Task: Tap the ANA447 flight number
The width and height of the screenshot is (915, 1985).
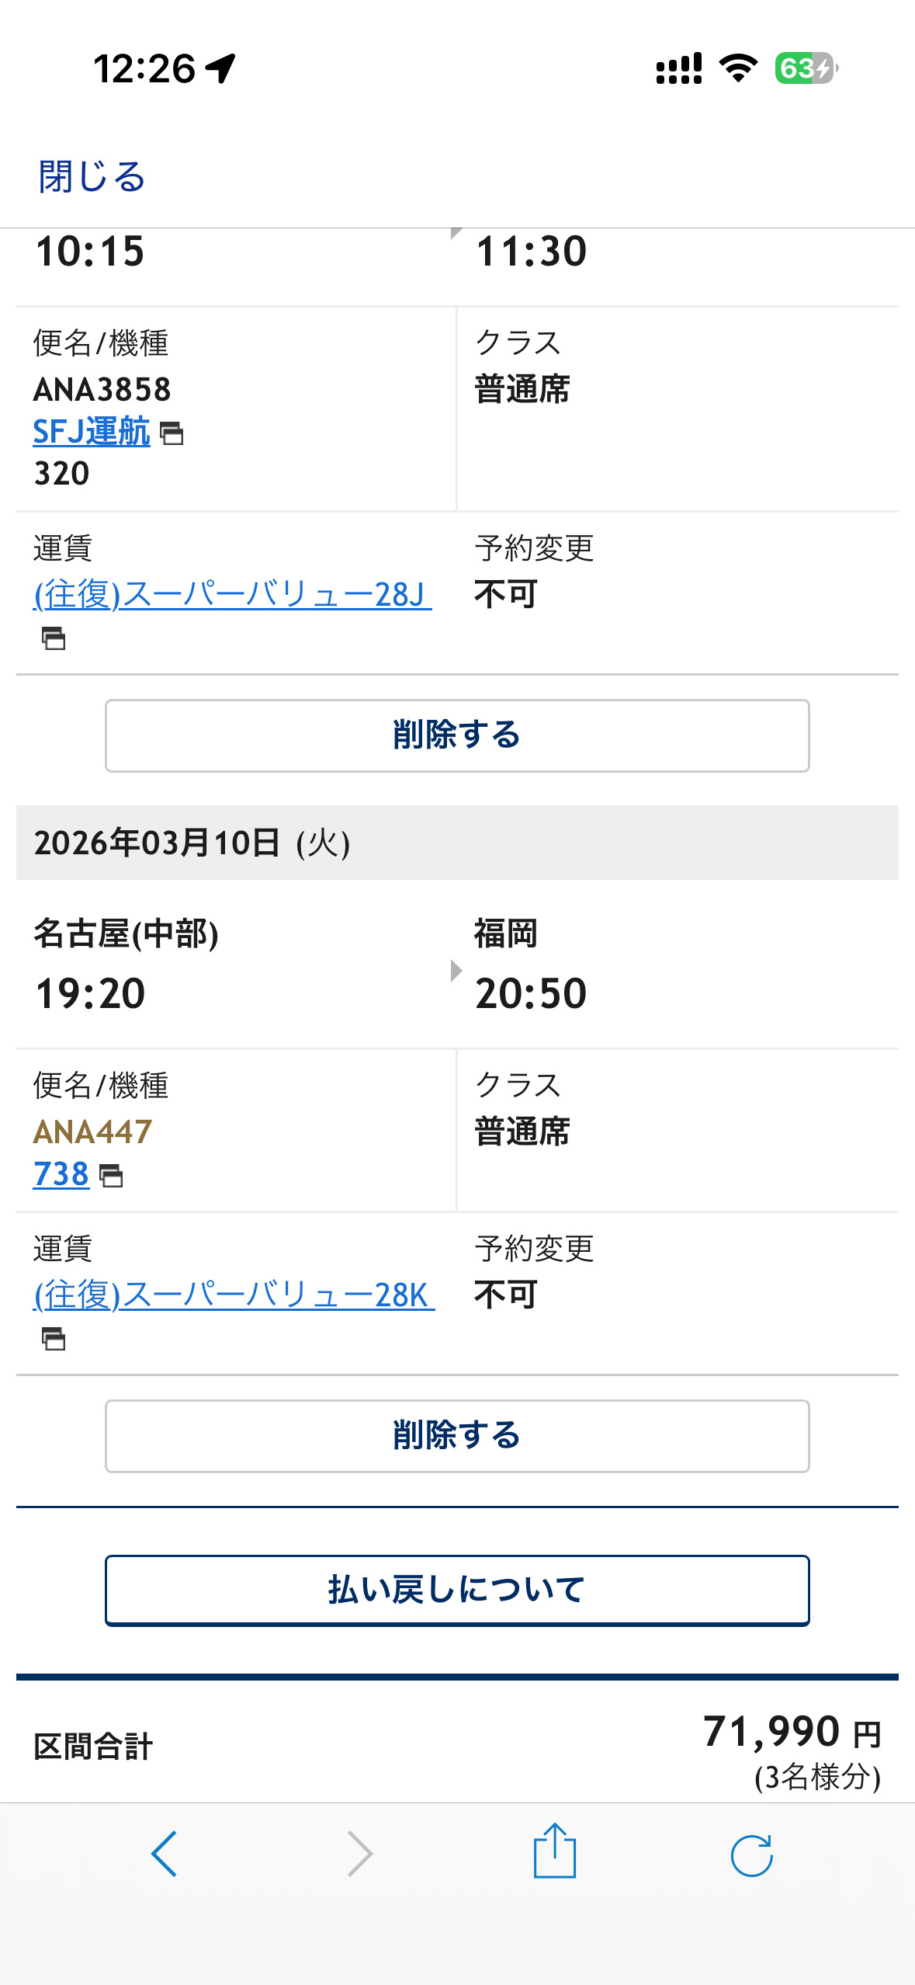Action: [93, 1132]
